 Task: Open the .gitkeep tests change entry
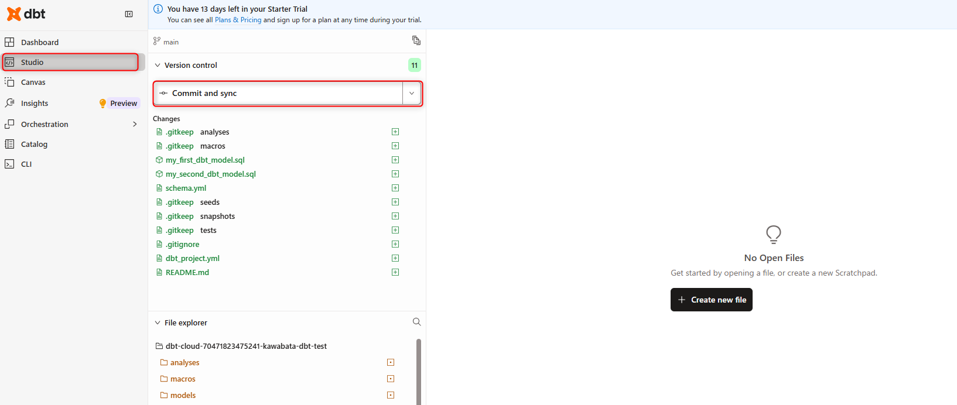pos(186,230)
